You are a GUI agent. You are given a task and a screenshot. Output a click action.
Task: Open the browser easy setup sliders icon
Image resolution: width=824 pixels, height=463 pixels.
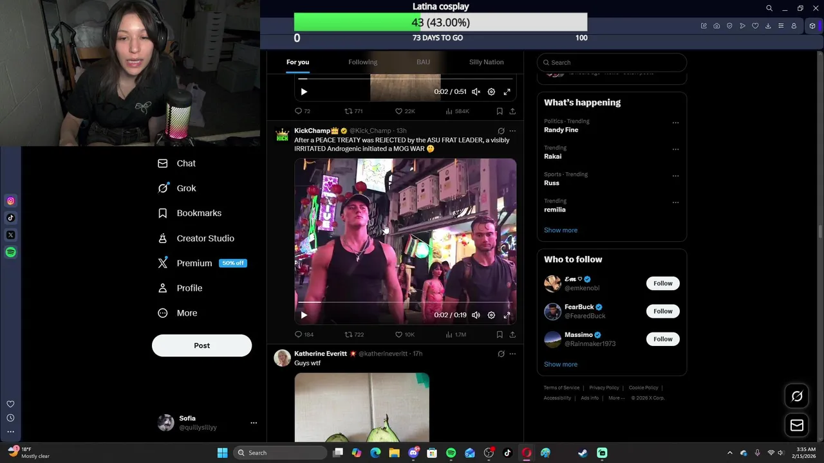[x=781, y=26]
